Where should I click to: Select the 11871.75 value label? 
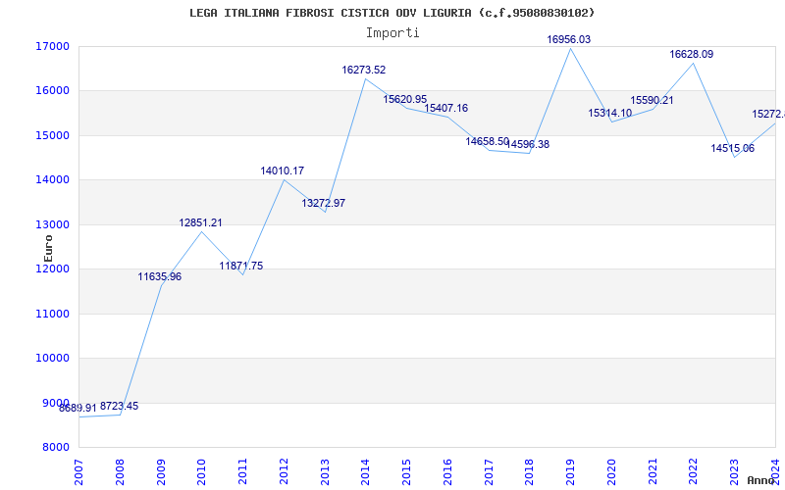(241, 266)
